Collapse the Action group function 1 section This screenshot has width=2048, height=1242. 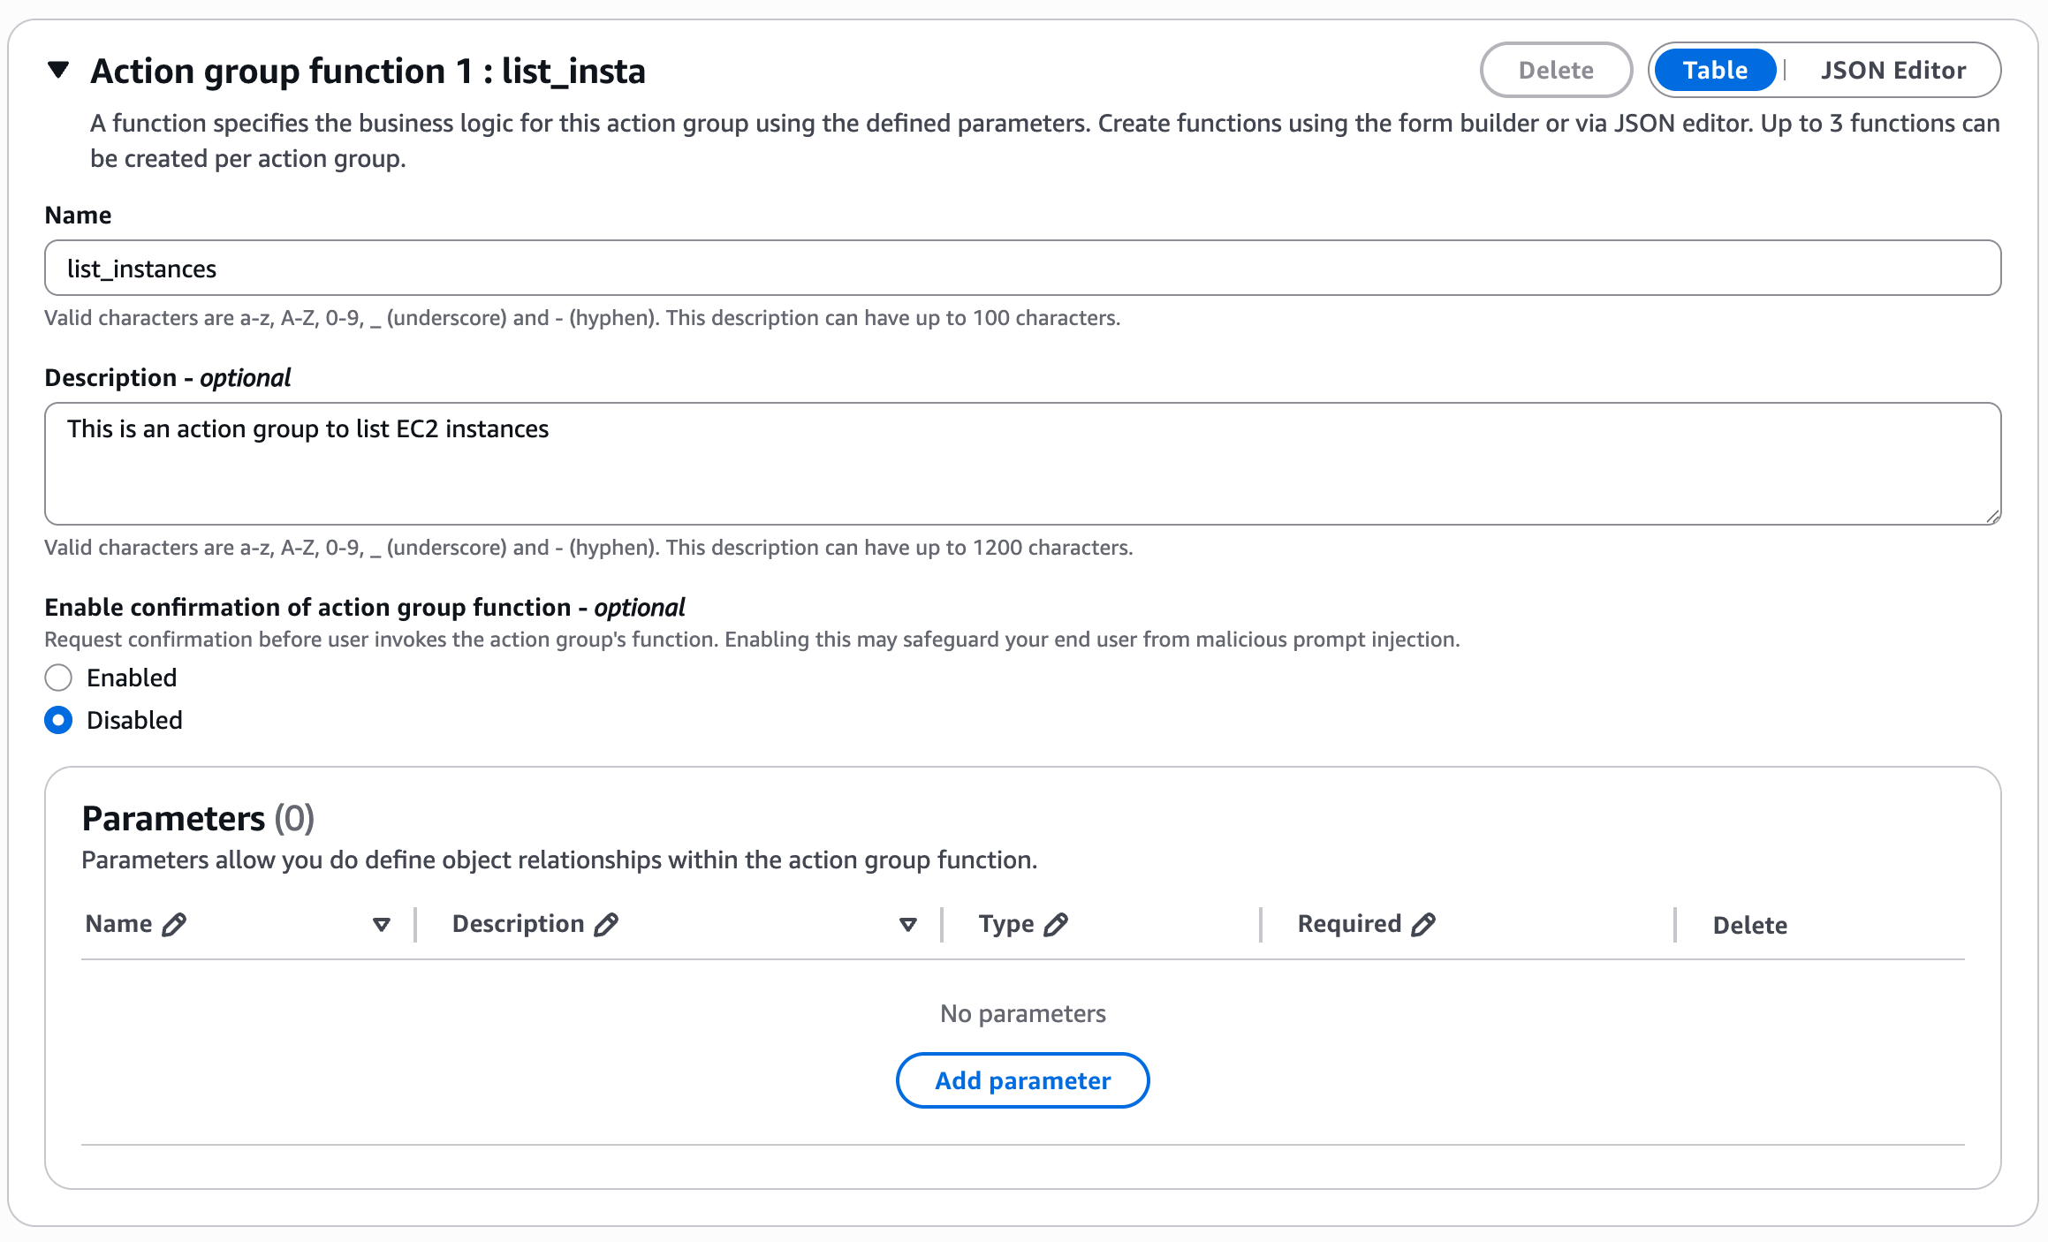tap(58, 70)
